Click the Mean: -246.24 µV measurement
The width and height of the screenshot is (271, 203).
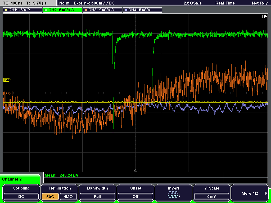coord(61,175)
